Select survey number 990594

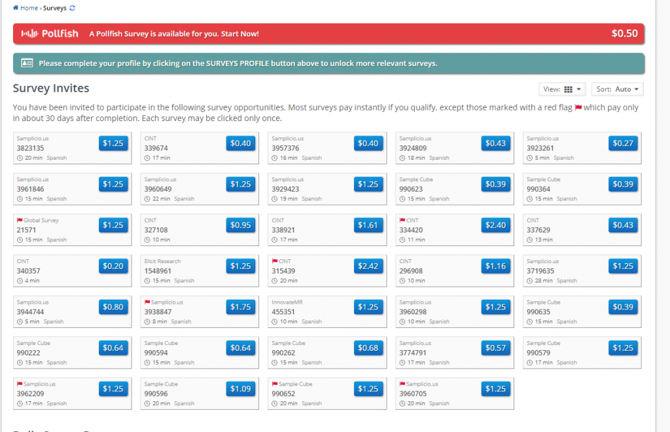156,353
